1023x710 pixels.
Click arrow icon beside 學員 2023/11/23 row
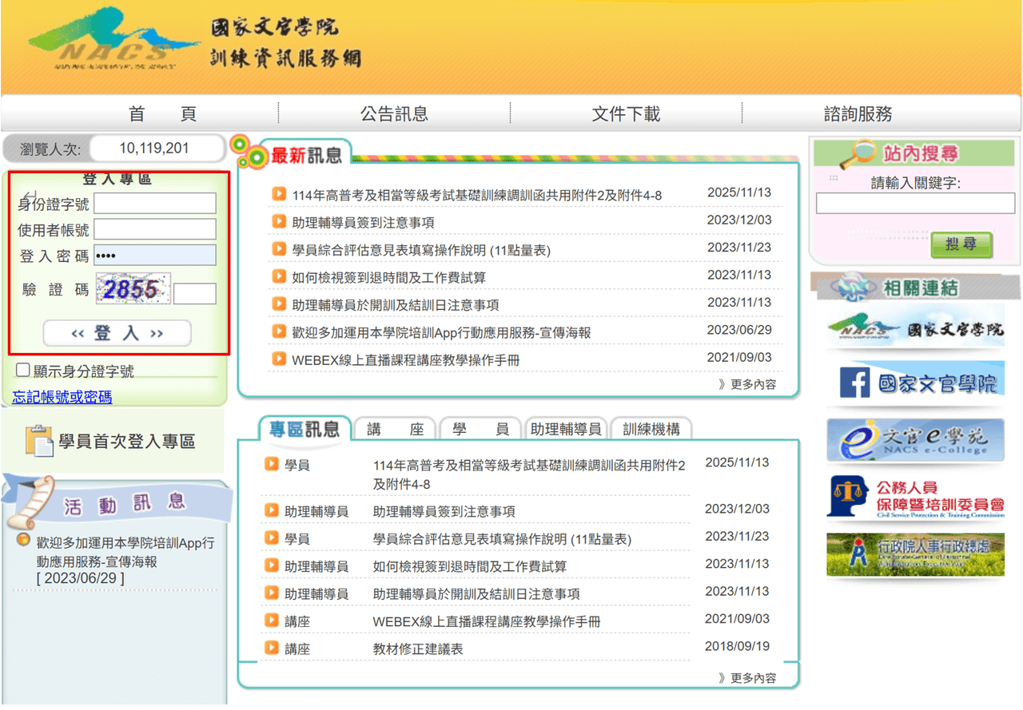[x=271, y=537]
